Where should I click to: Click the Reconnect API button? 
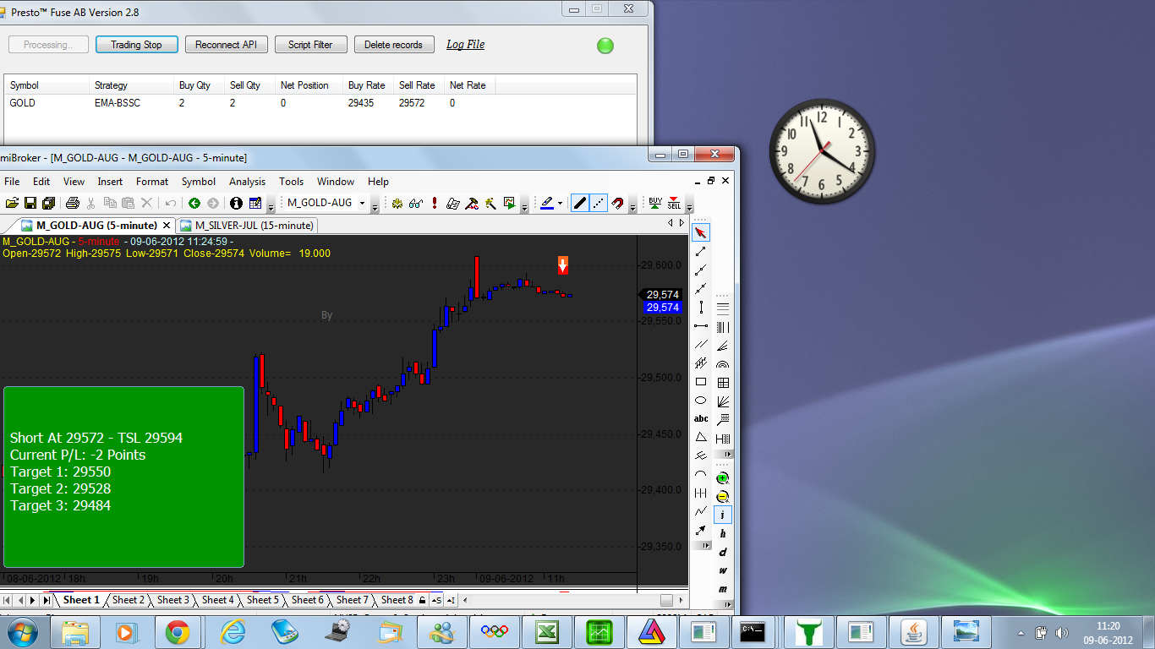click(x=226, y=45)
